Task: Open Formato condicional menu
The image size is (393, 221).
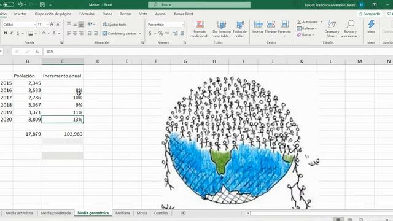Action: (x=200, y=29)
